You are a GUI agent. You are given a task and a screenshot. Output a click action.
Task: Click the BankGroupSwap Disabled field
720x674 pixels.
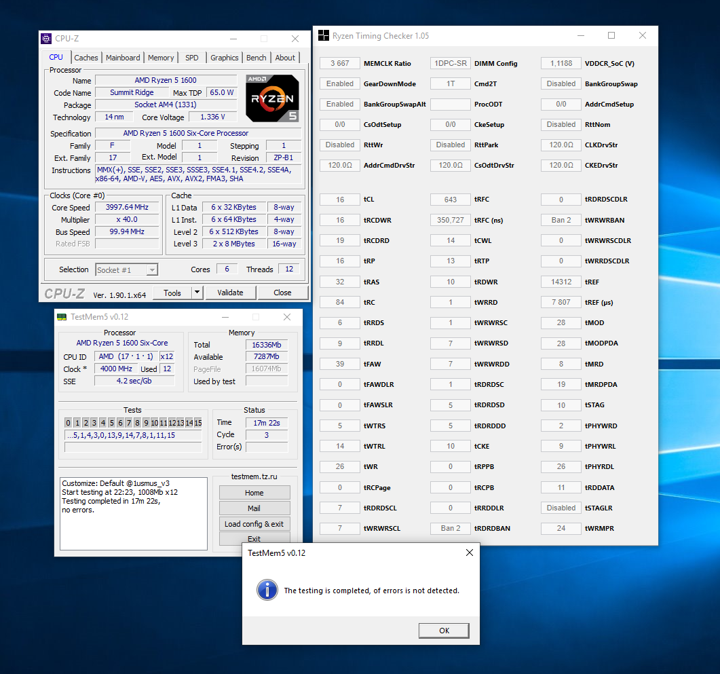point(561,83)
